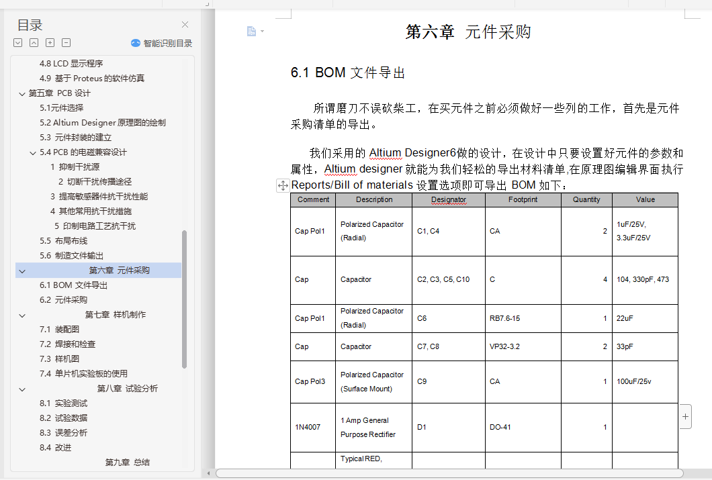Select 3 提高敏感器件抗干扰性能

click(99, 196)
